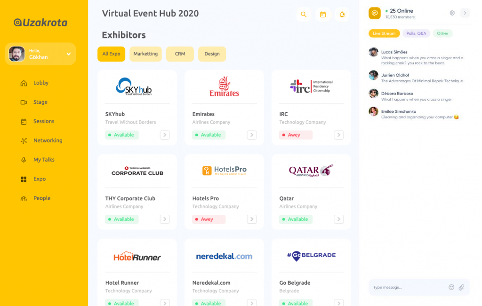Select the CRM filter chip
This screenshot has width=482, height=306.
(x=180, y=54)
